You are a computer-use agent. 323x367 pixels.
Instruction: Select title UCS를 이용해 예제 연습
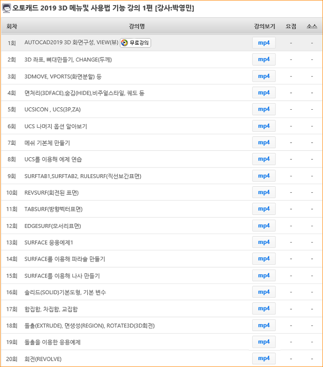coord(53,160)
